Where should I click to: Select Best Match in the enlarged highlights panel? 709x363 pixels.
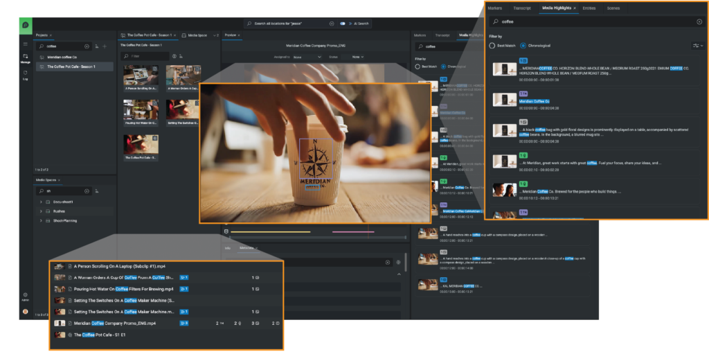click(x=492, y=46)
